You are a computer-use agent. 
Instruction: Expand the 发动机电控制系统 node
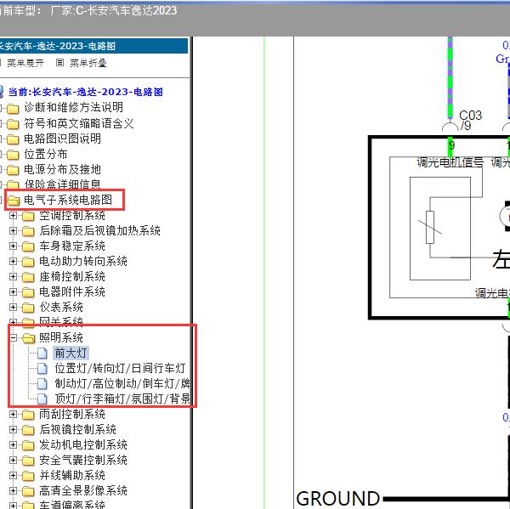[13, 444]
